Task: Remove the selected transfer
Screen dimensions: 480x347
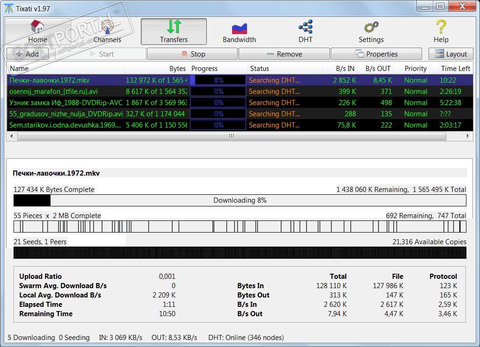Action: 284,54
